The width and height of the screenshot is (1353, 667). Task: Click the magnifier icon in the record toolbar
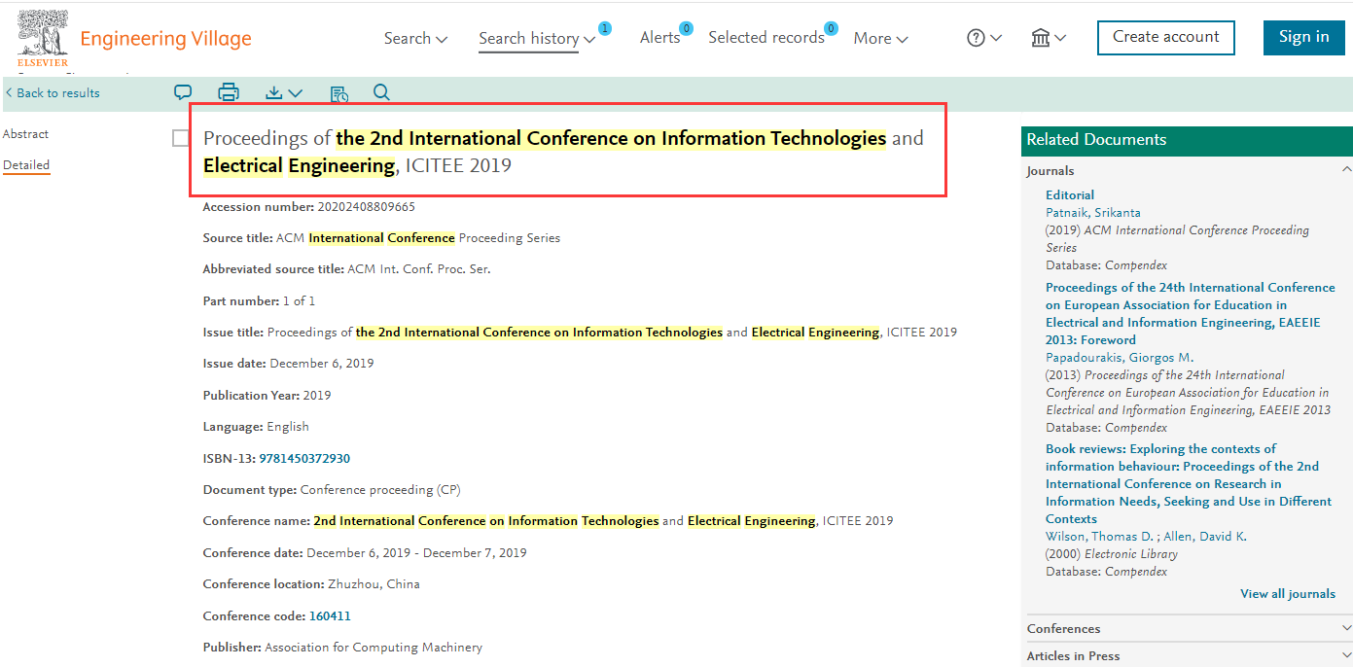tap(381, 92)
